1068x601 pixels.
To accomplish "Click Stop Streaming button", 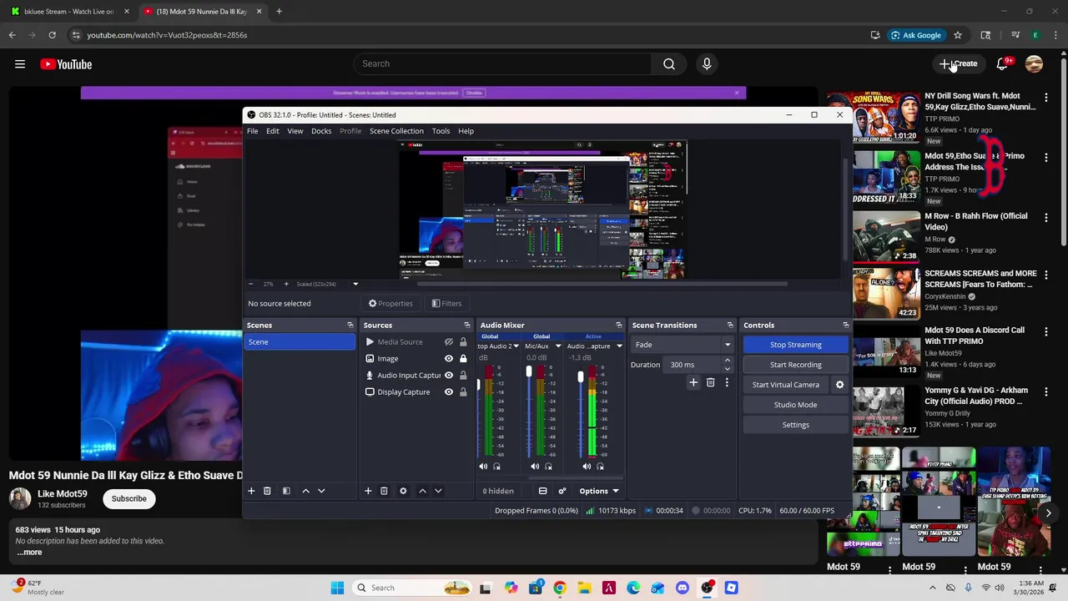I will 795,345.
